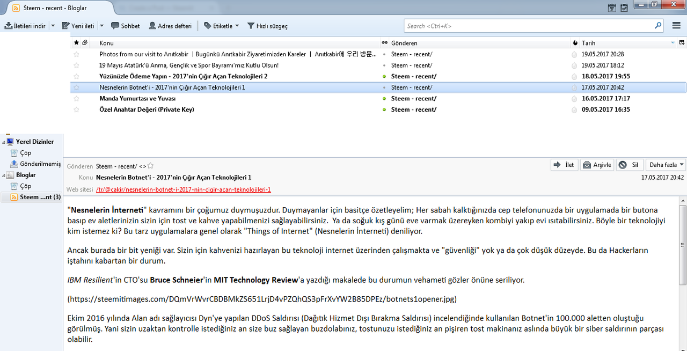The height and width of the screenshot is (351, 687).
Task: Open Çöp folder under Bloglar
Action: tap(25, 186)
